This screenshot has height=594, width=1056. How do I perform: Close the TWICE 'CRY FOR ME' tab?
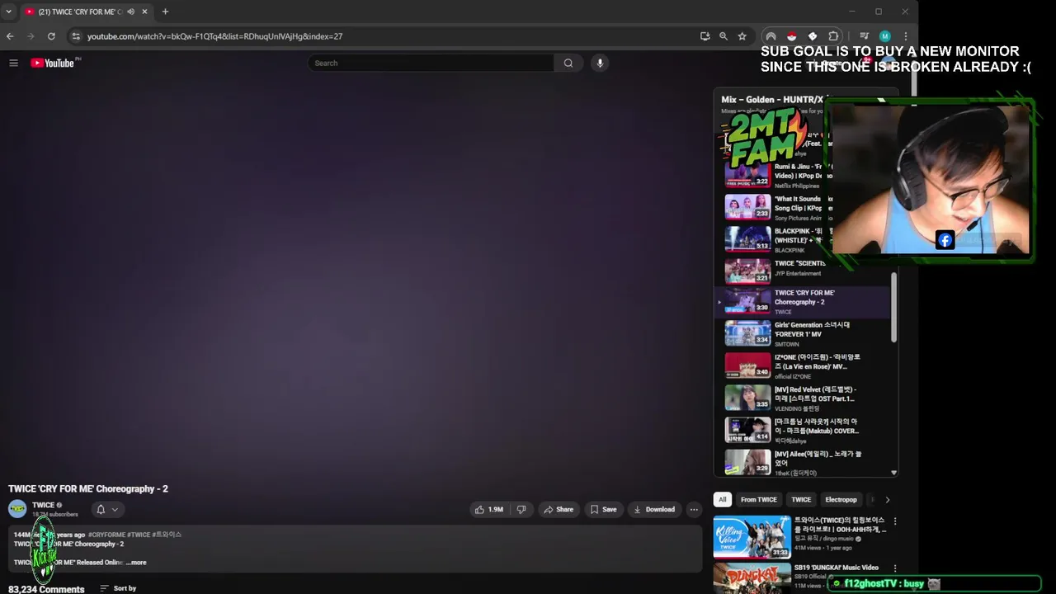tap(145, 12)
